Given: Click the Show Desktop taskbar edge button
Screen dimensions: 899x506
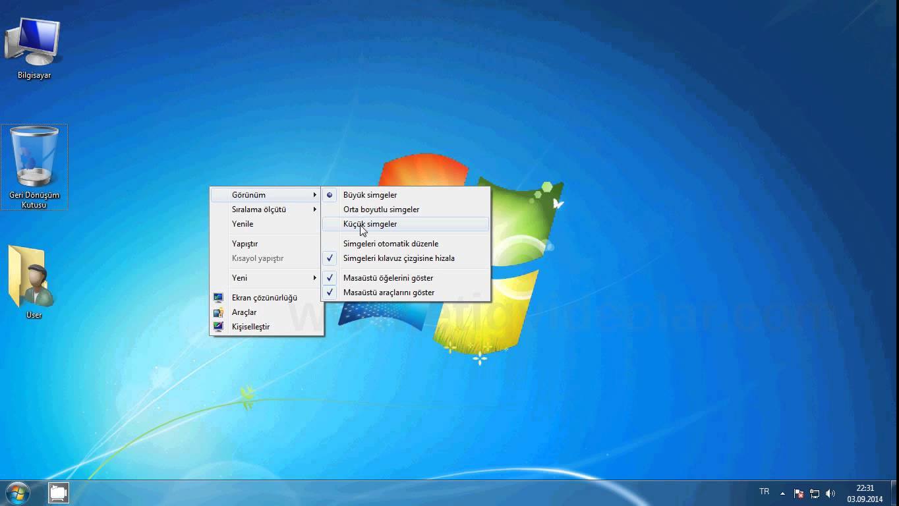Looking at the screenshot, I should pyautogui.click(x=894, y=493).
